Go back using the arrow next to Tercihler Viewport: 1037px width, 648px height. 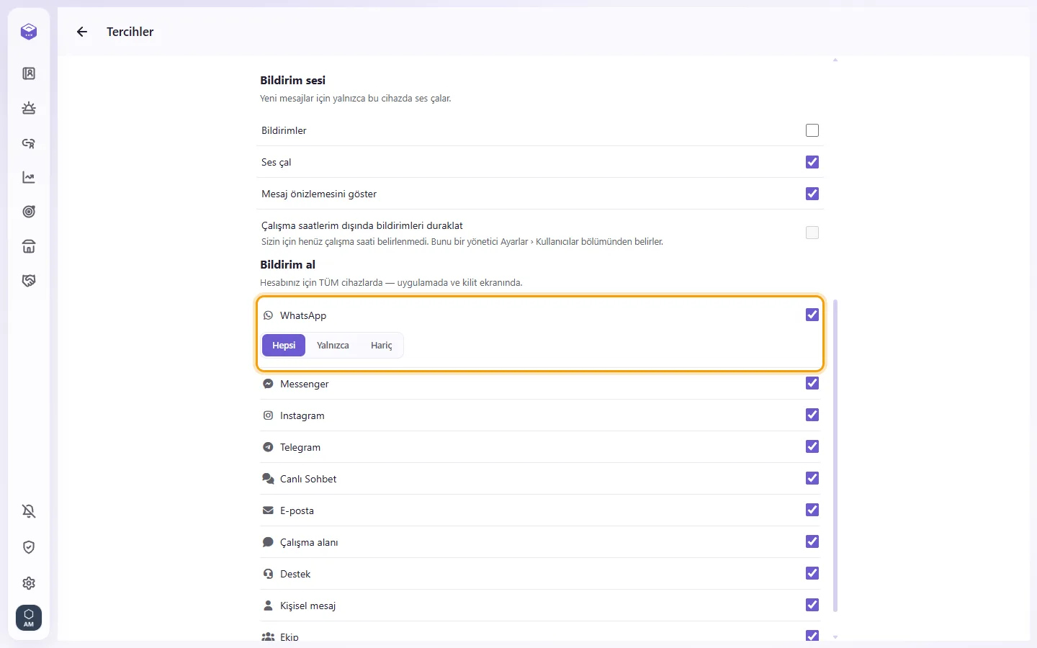click(82, 32)
